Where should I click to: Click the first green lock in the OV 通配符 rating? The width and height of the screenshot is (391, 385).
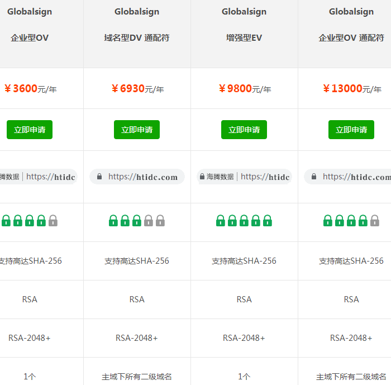click(x=328, y=221)
